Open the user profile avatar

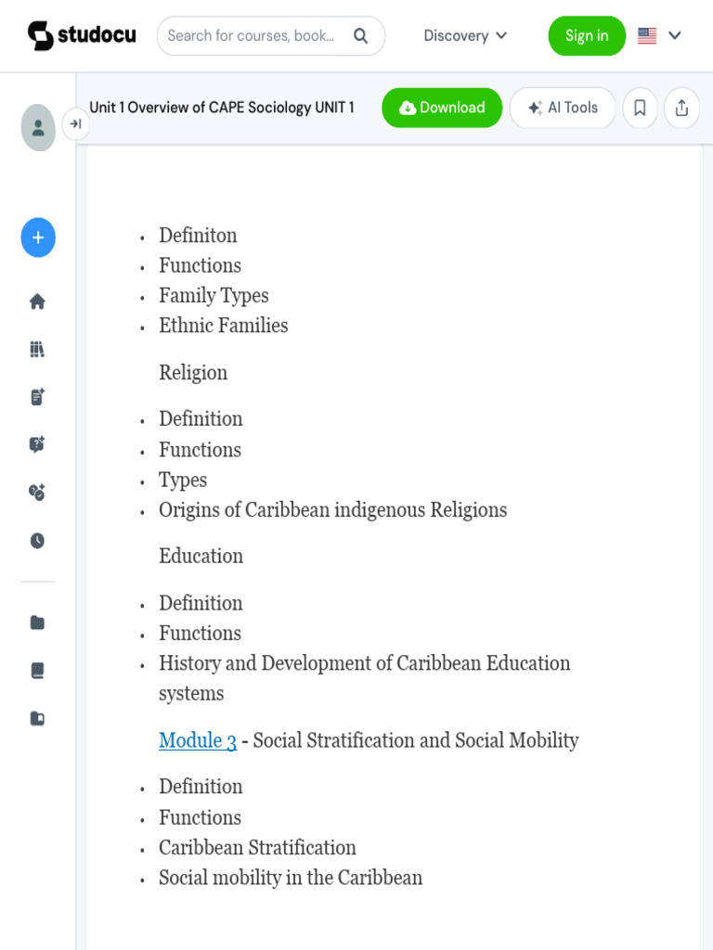click(x=38, y=127)
